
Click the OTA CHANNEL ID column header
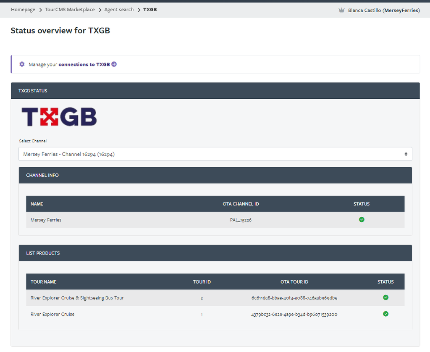click(x=241, y=204)
